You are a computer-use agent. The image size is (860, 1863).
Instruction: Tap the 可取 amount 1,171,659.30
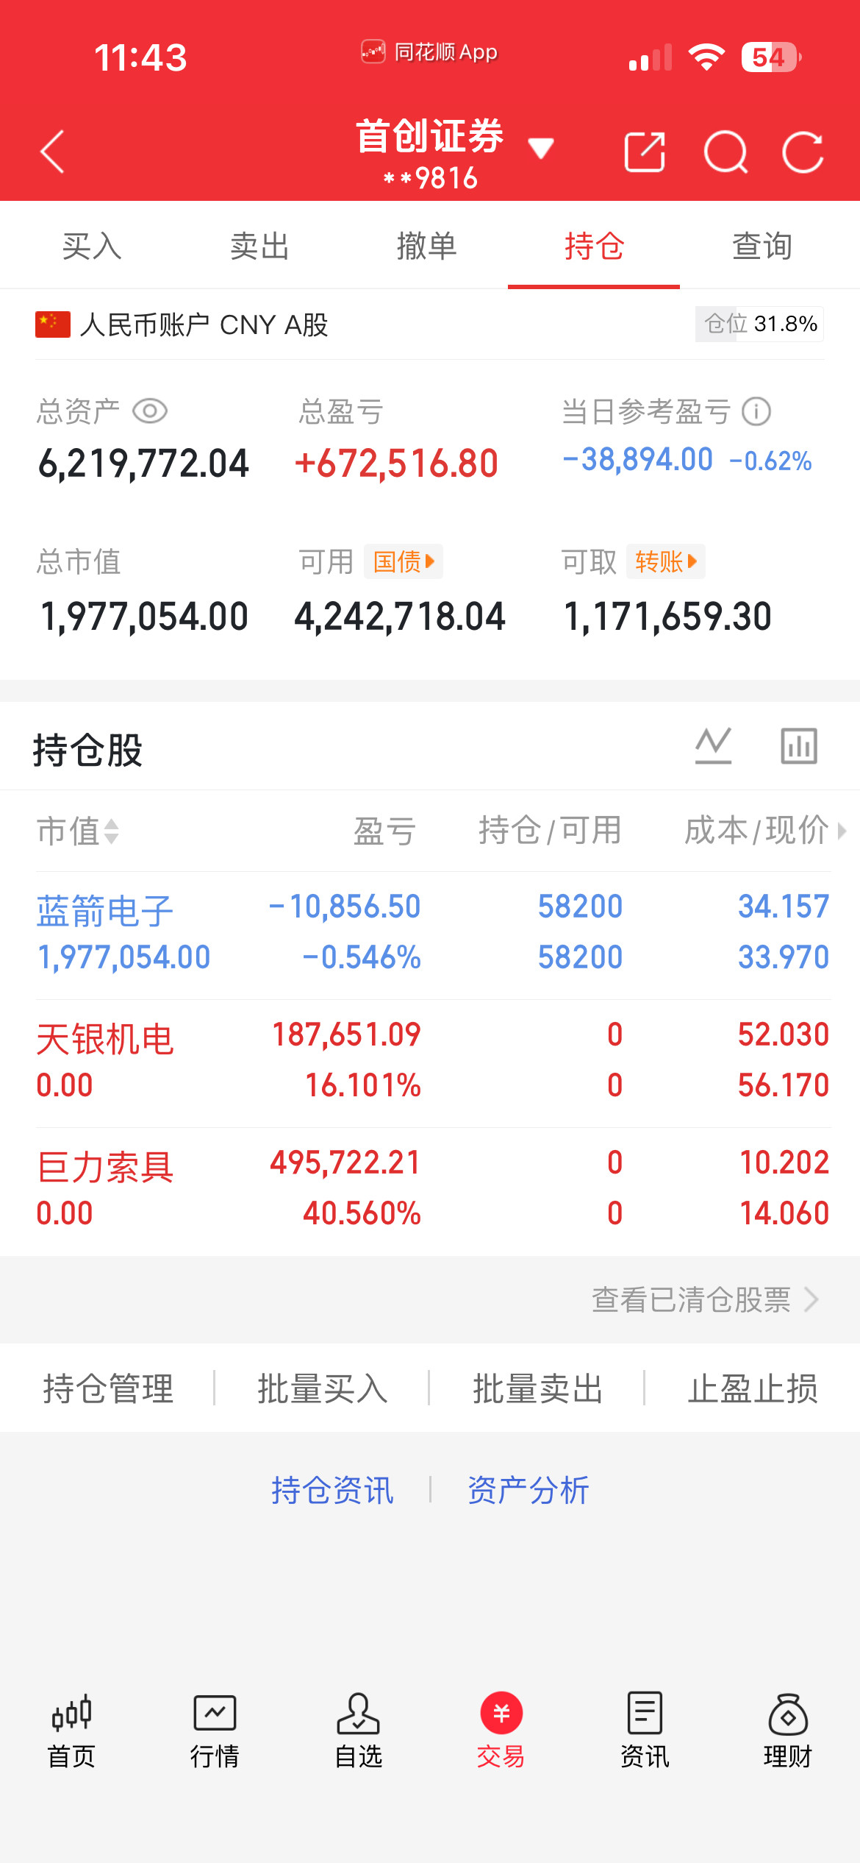(x=667, y=617)
